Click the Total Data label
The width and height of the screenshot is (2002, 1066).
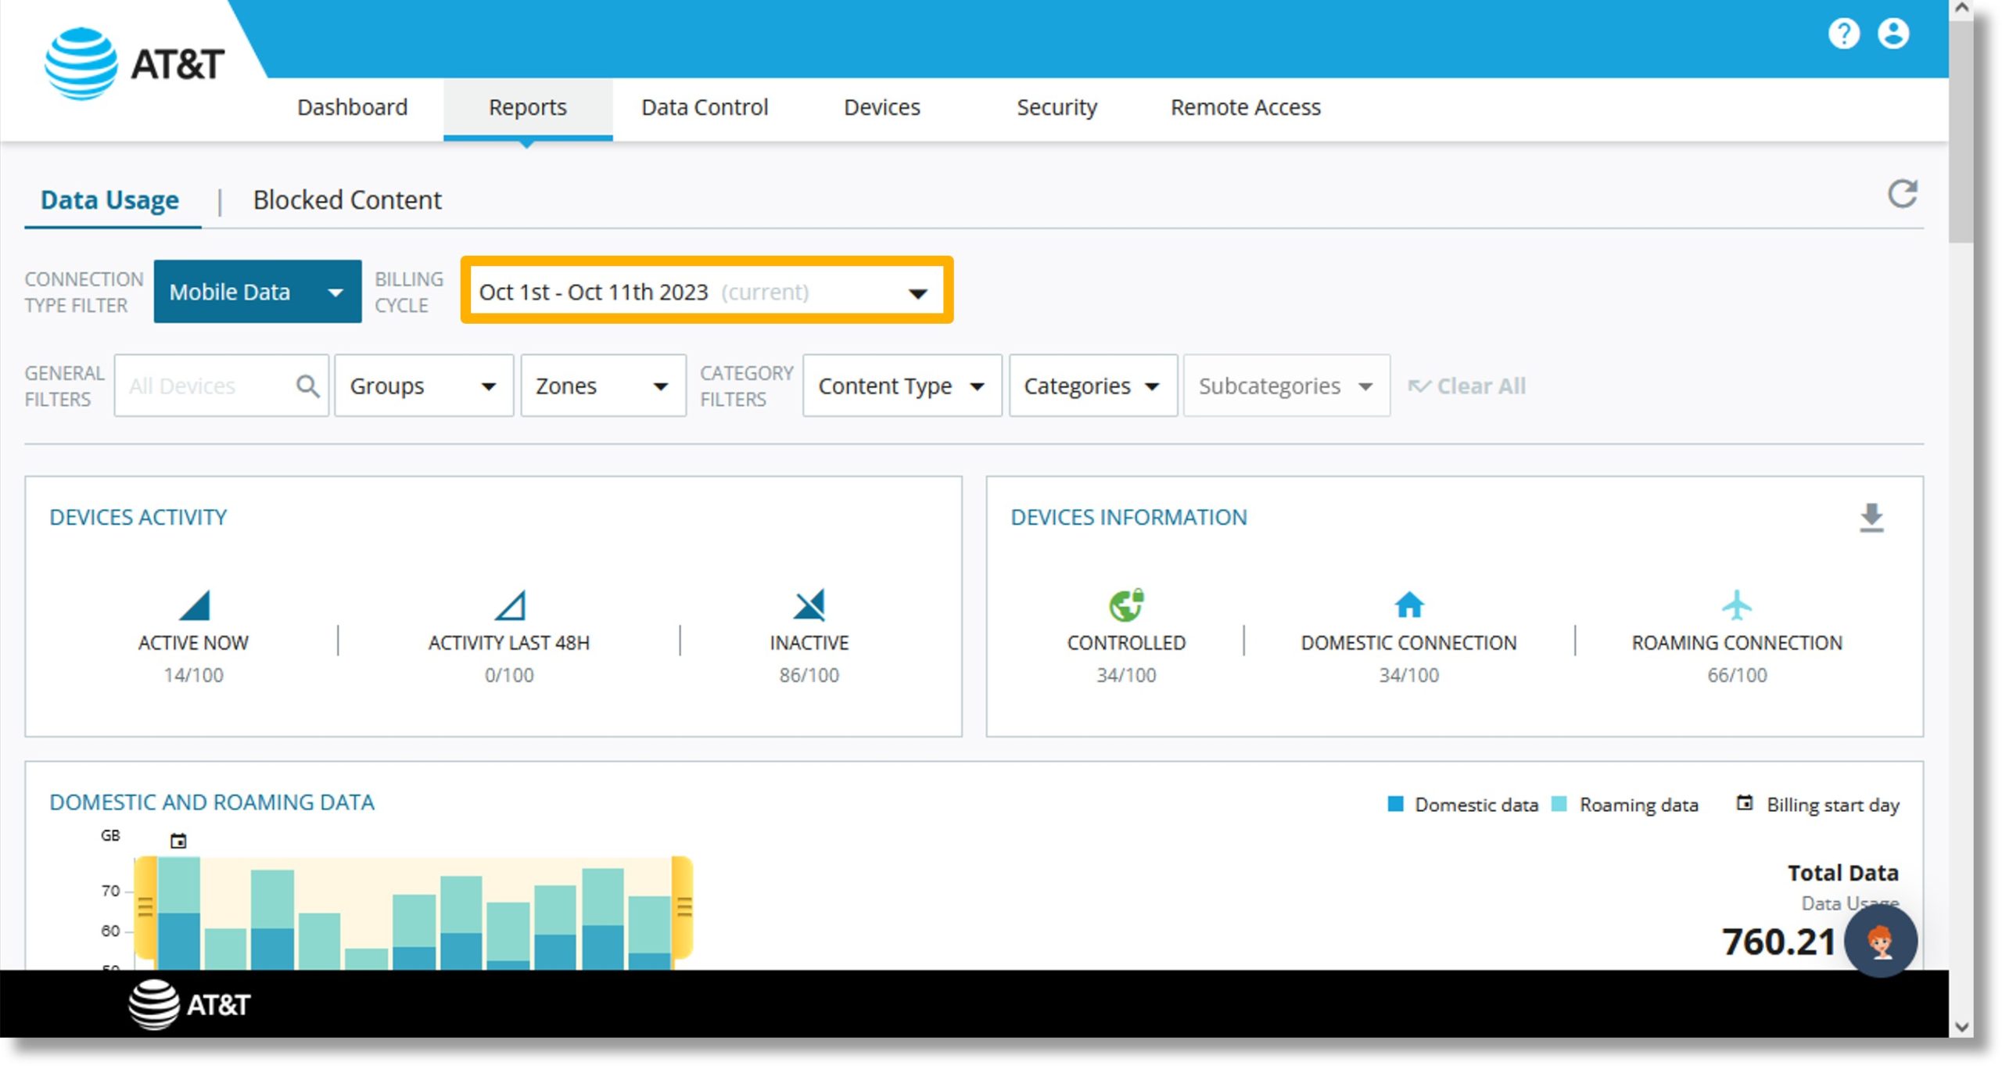1842,873
